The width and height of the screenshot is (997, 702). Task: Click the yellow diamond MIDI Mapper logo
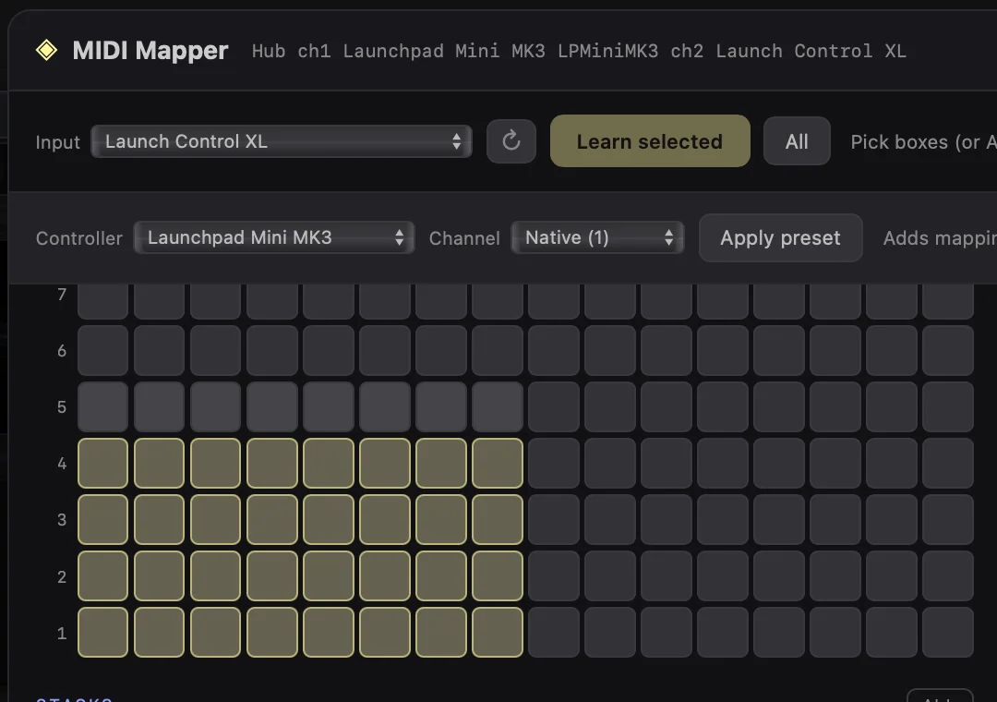click(x=46, y=50)
